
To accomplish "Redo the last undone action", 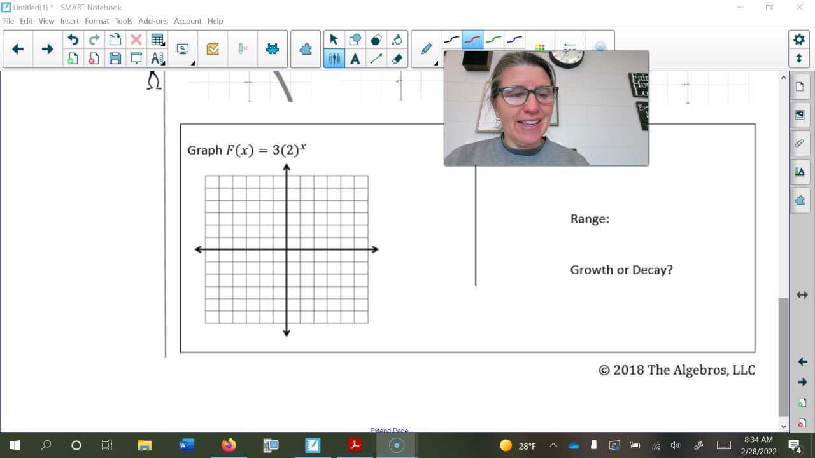I will [x=94, y=40].
